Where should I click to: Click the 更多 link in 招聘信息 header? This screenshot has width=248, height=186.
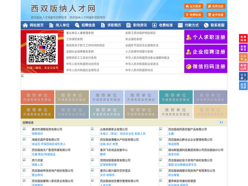222,122
